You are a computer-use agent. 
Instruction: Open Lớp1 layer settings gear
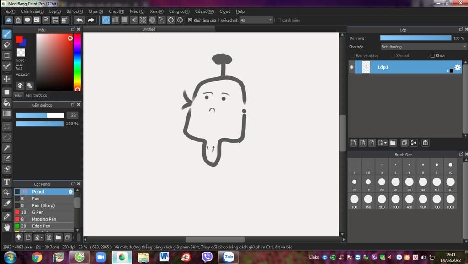(x=457, y=67)
